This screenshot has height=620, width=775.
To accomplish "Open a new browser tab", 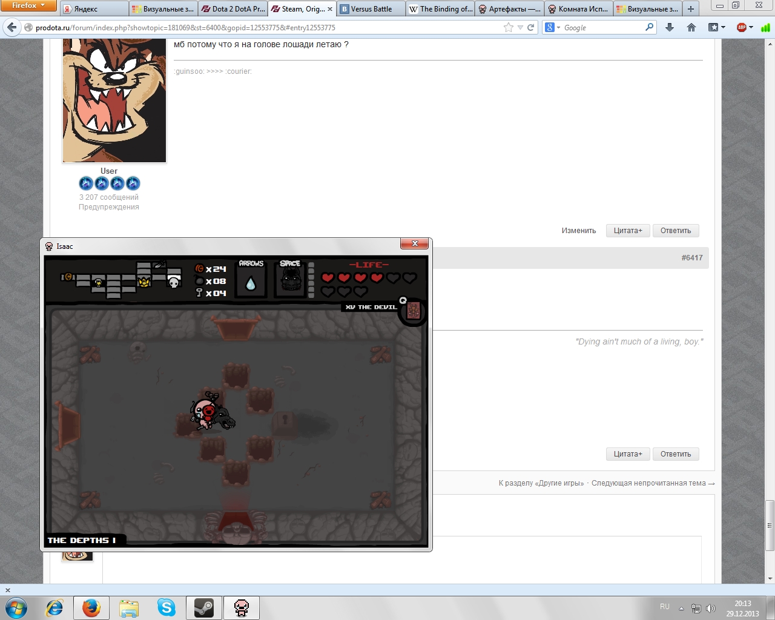I will coord(690,9).
